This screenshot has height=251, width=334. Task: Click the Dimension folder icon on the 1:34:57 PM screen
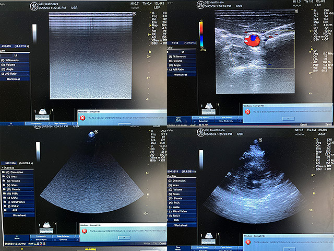click(4, 172)
